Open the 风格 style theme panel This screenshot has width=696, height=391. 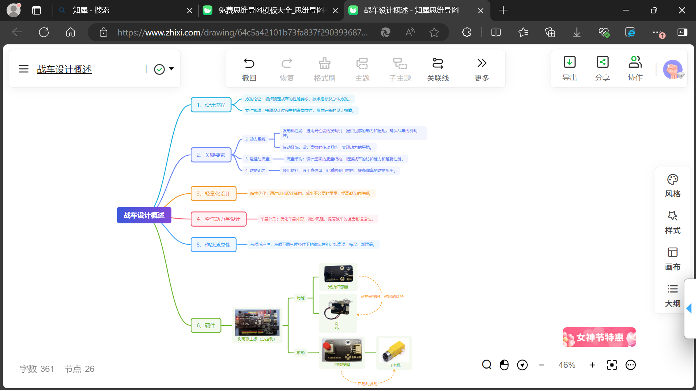coord(673,186)
